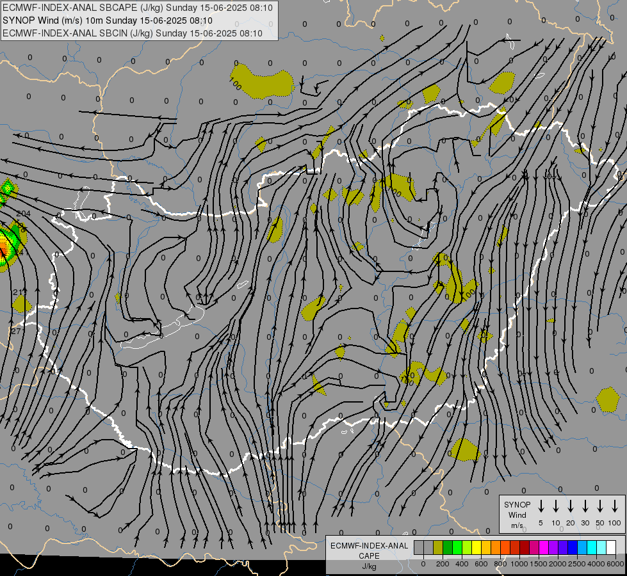Select the amber CAPE legend swatch
The height and width of the screenshot is (576, 627).
(x=486, y=547)
